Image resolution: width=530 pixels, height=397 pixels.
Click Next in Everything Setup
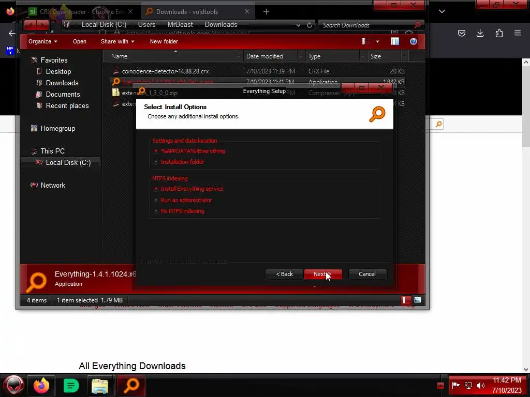click(323, 274)
